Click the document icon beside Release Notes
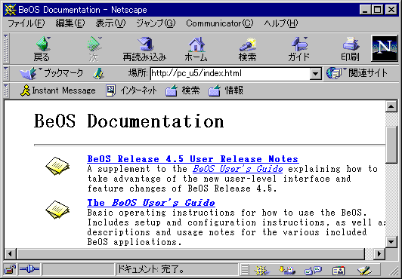 57,166
